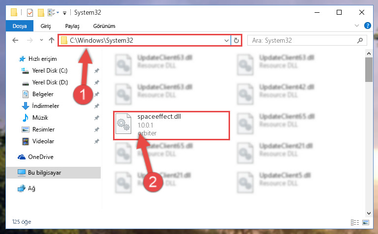This screenshot has width=378, height=234.
Task: Open the Görünüm ribbon tab
Action: (104, 26)
